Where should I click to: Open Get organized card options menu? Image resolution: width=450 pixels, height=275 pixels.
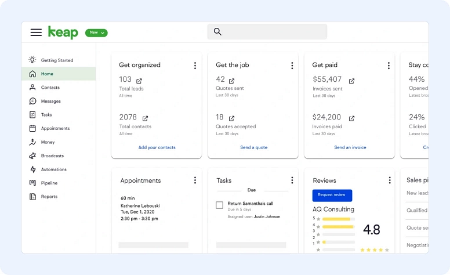[x=195, y=66]
